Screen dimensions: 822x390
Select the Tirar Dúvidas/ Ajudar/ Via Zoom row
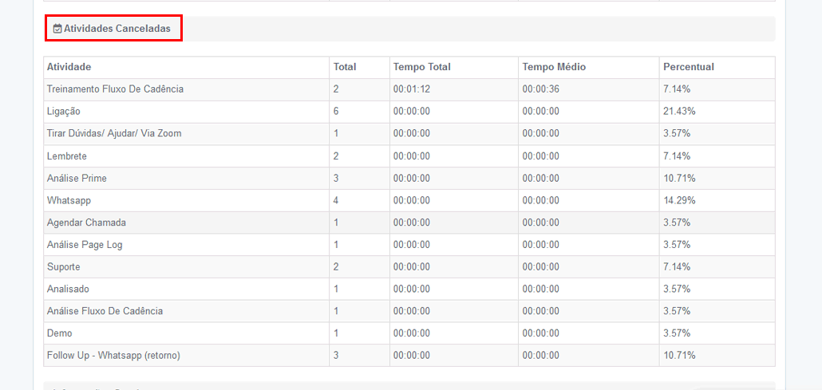point(409,134)
